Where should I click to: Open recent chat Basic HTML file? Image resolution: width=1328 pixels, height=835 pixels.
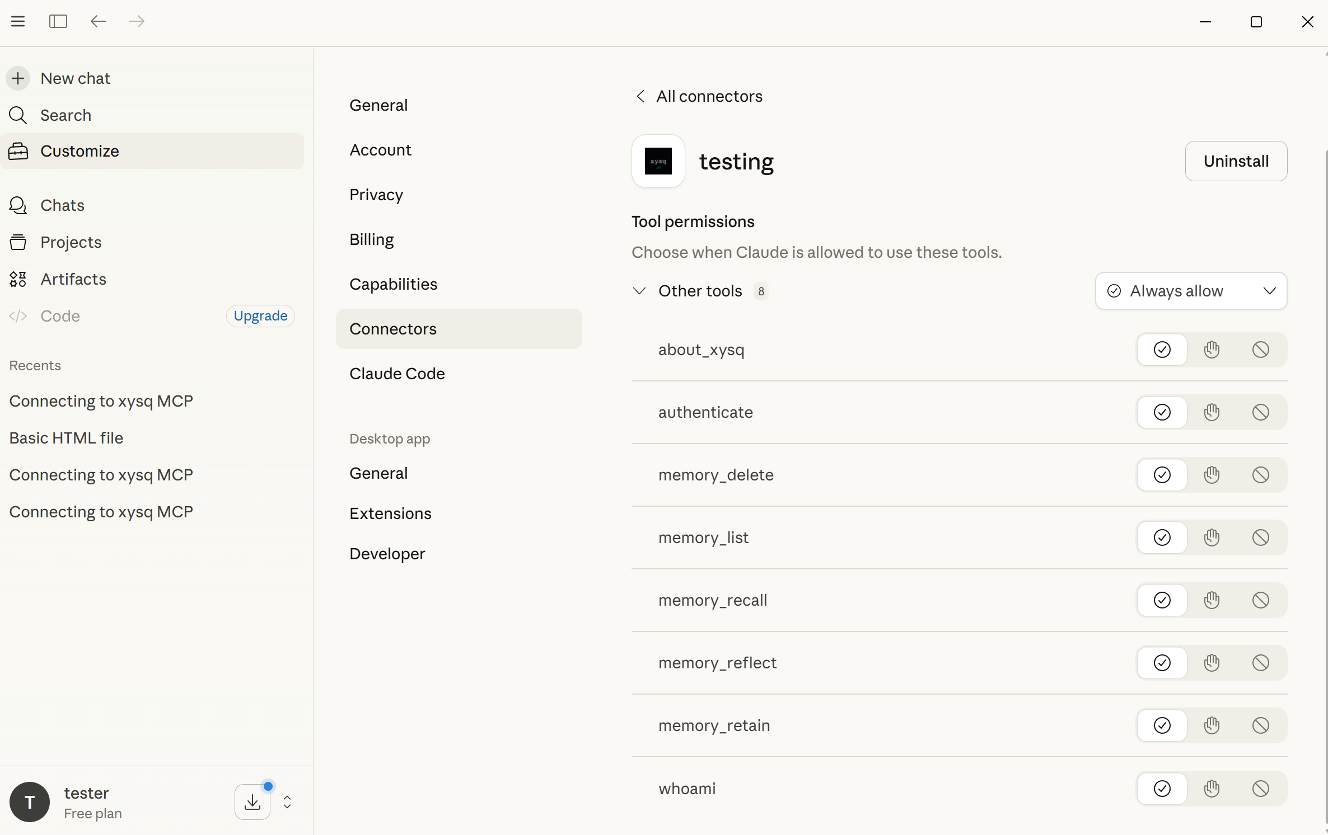66,438
